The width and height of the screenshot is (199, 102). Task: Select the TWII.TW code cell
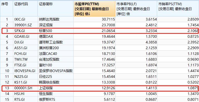tap(25, 59)
